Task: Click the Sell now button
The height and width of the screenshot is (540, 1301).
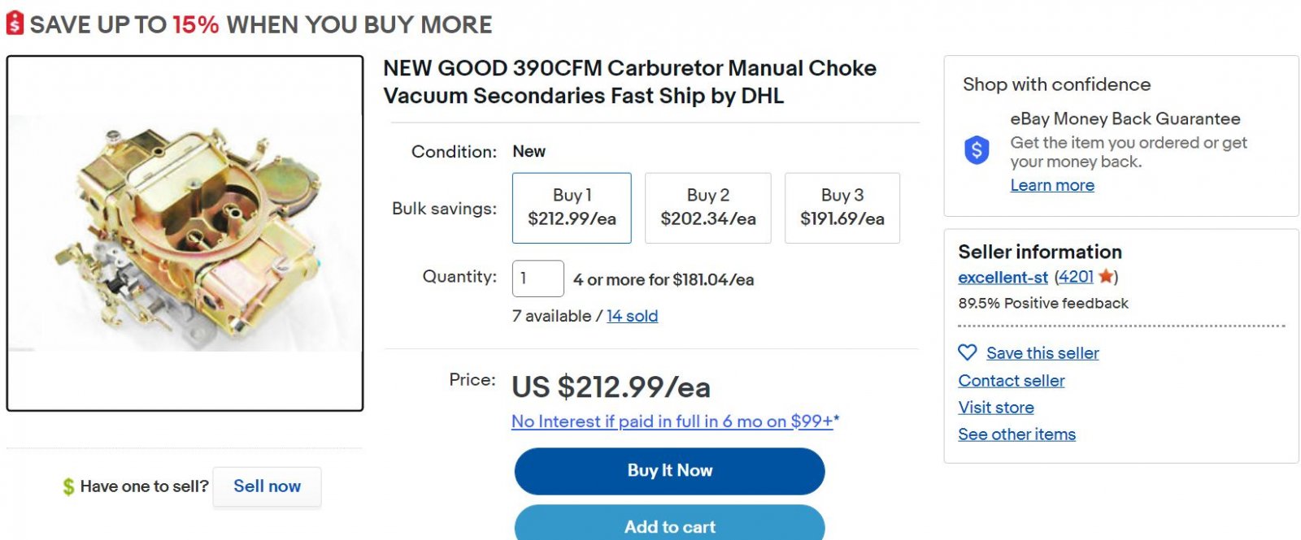Action: coord(267,486)
